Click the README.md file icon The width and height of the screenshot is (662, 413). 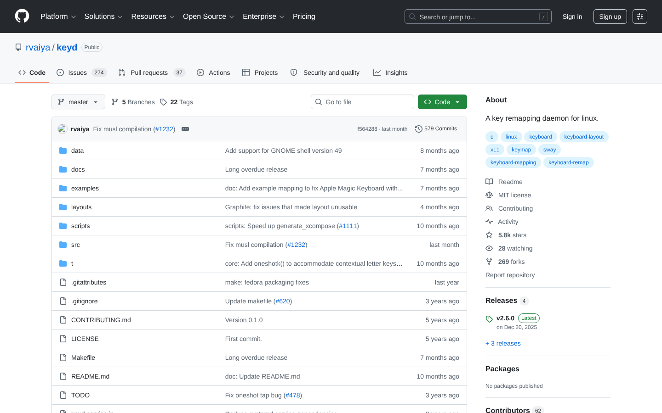63,376
